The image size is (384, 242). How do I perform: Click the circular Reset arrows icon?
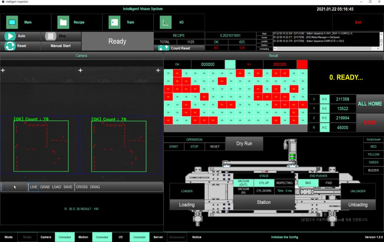tap(10, 46)
